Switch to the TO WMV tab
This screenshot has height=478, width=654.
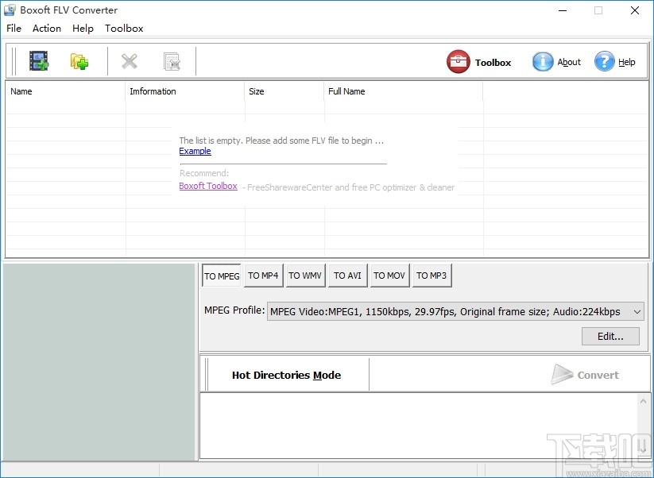click(305, 276)
